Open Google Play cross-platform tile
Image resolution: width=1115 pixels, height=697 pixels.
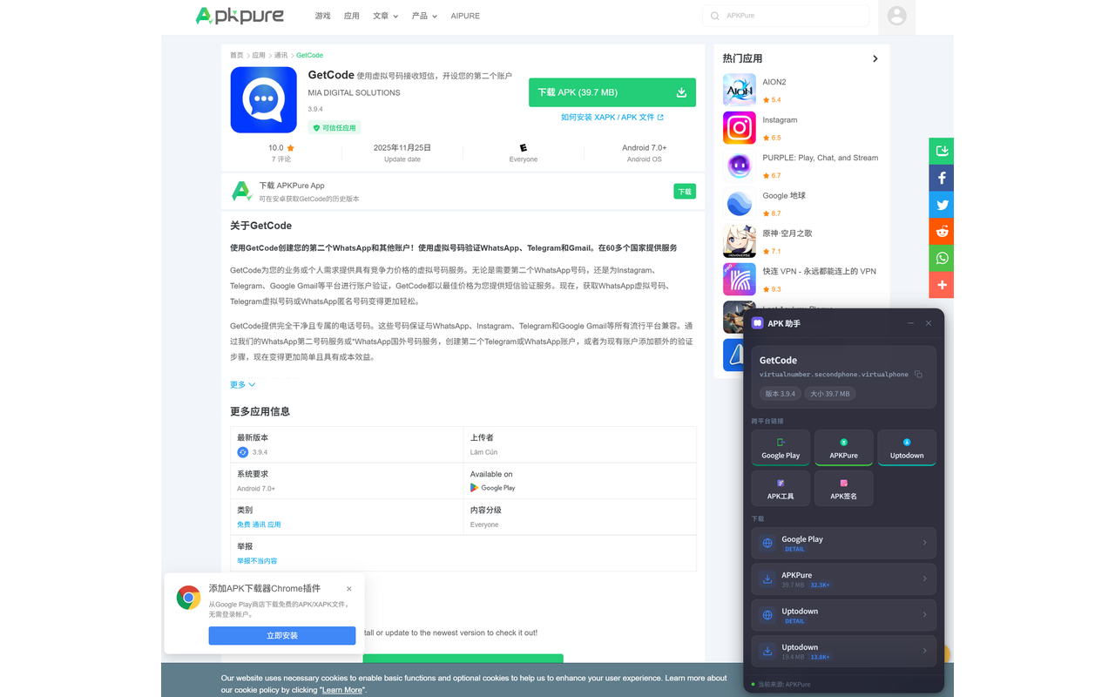780,448
